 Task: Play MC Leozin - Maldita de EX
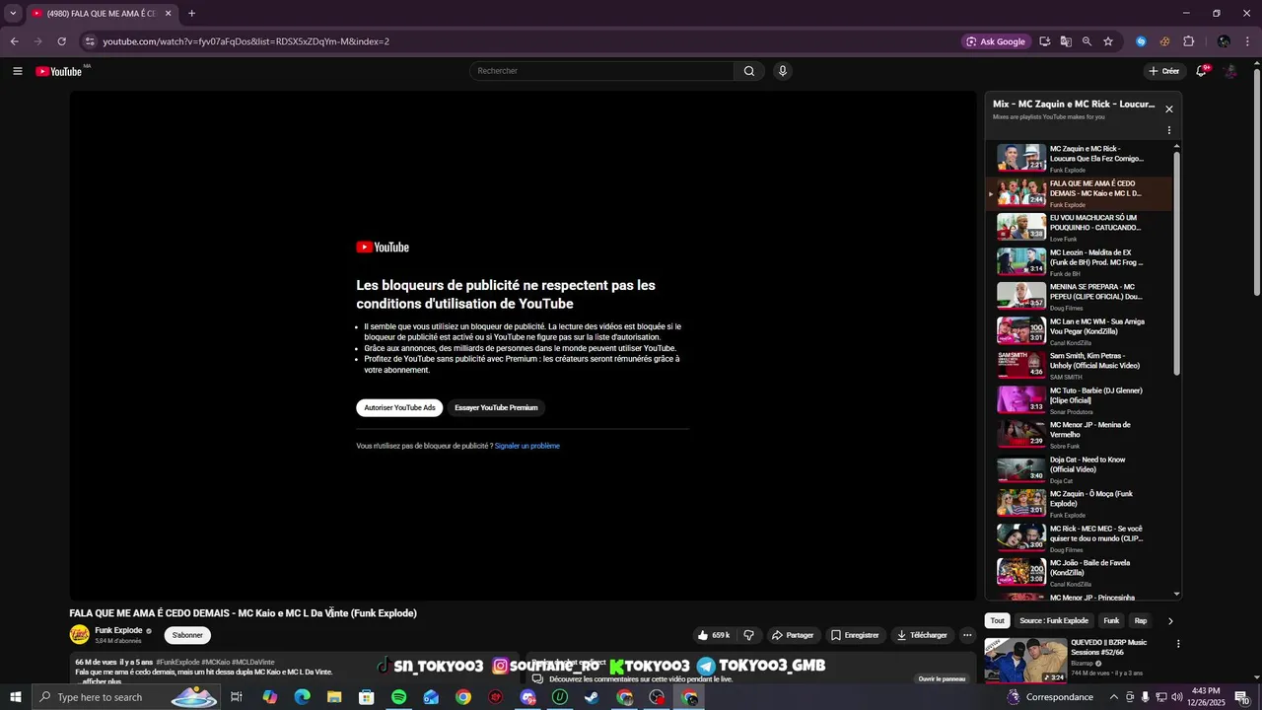pyautogui.click(x=1080, y=262)
